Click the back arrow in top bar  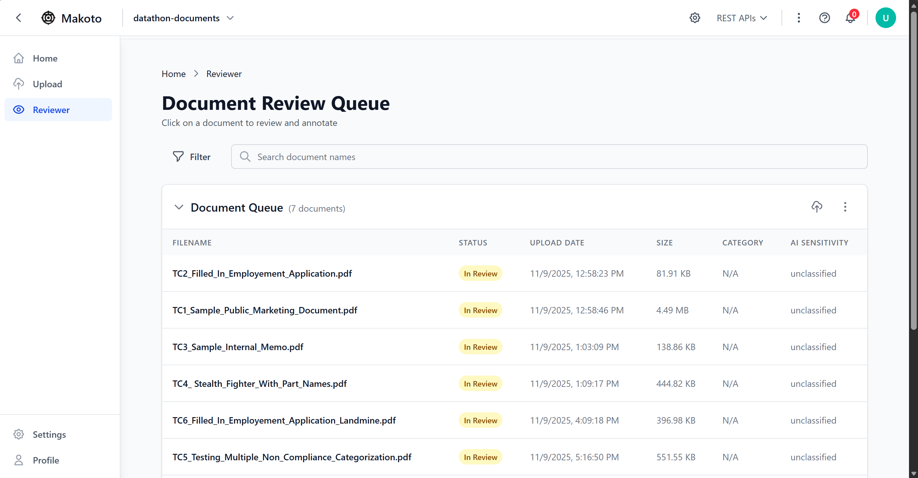tap(19, 18)
